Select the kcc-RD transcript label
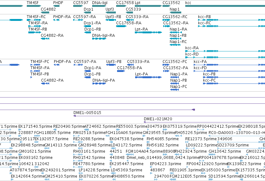Image resolution: width=265 pixels, height=181 pixels. pyautogui.click(x=192, y=54)
